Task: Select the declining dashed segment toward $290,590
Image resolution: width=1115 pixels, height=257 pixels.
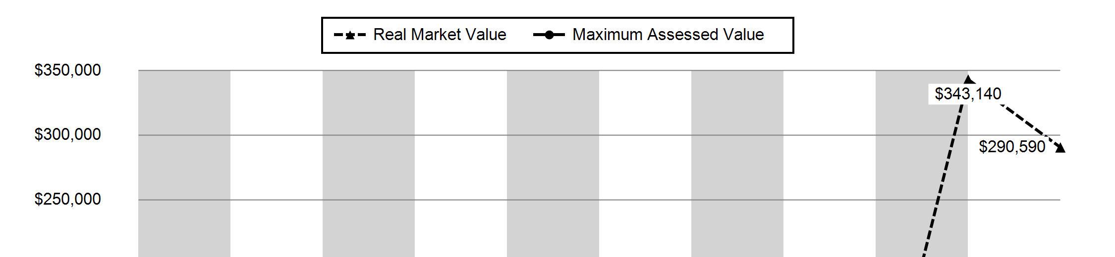Action: 1028,125
